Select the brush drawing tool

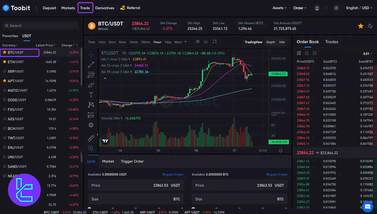point(91,85)
